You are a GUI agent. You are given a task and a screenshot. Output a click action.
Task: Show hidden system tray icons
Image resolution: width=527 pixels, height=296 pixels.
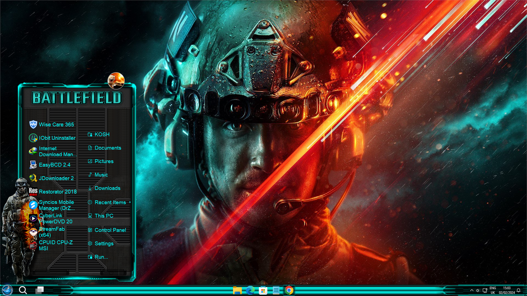(x=472, y=291)
